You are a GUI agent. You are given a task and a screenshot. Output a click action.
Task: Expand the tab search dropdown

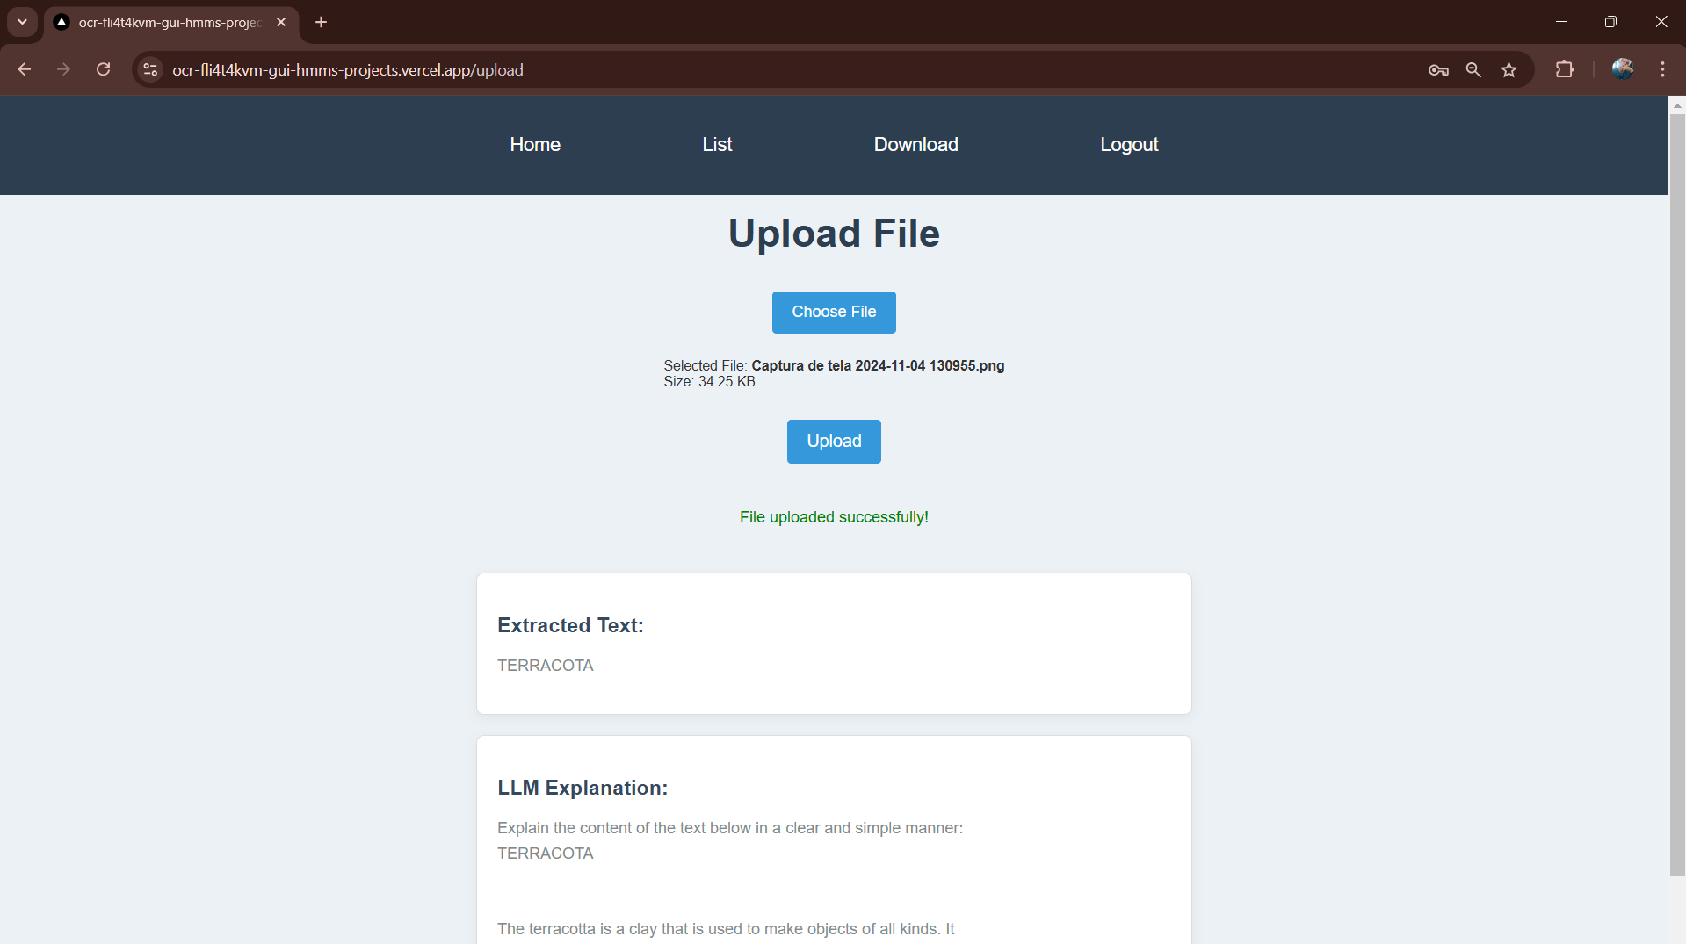(22, 22)
